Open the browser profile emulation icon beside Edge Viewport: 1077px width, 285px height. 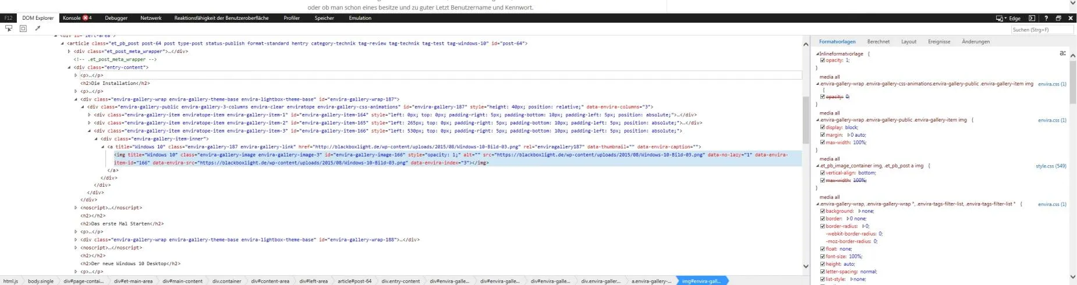(x=1001, y=18)
